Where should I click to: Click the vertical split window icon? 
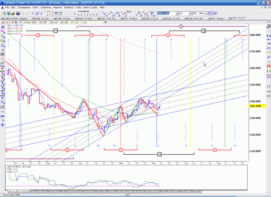pos(61,13)
